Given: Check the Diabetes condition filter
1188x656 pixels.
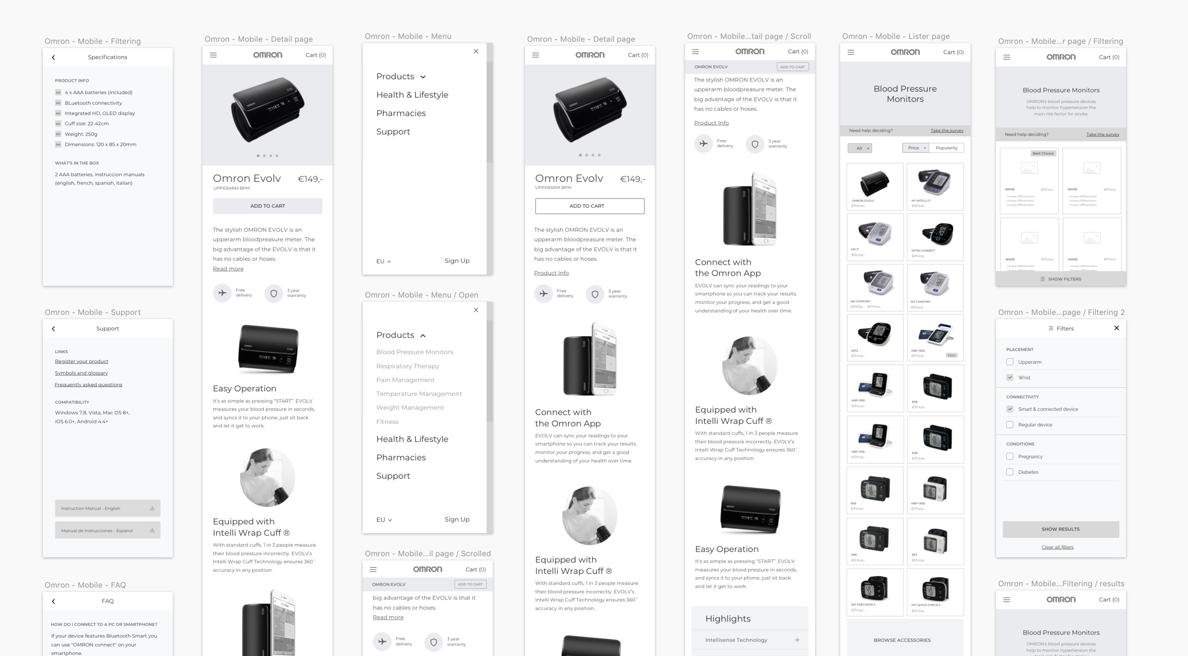Looking at the screenshot, I should coord(1010,472).
